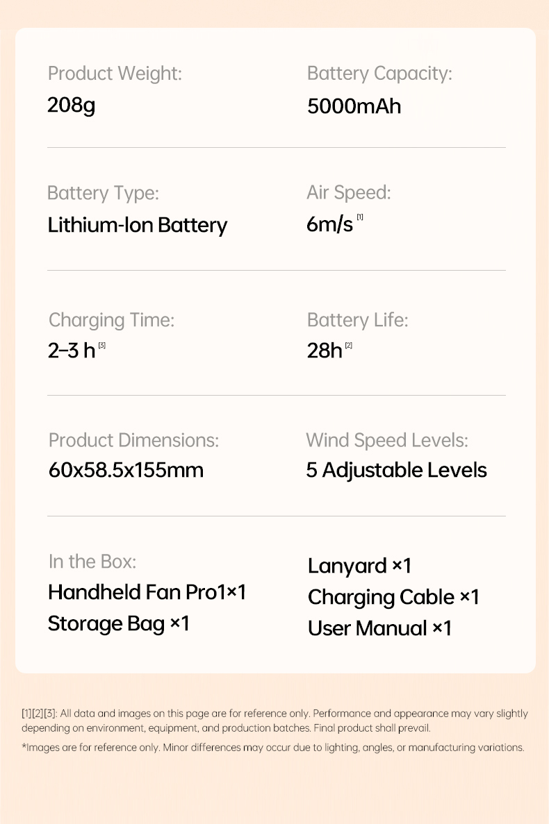Screen dimensions: 549x824
Task: Click the Lanyard ×1 item
Action: click(x=359, y=566)
